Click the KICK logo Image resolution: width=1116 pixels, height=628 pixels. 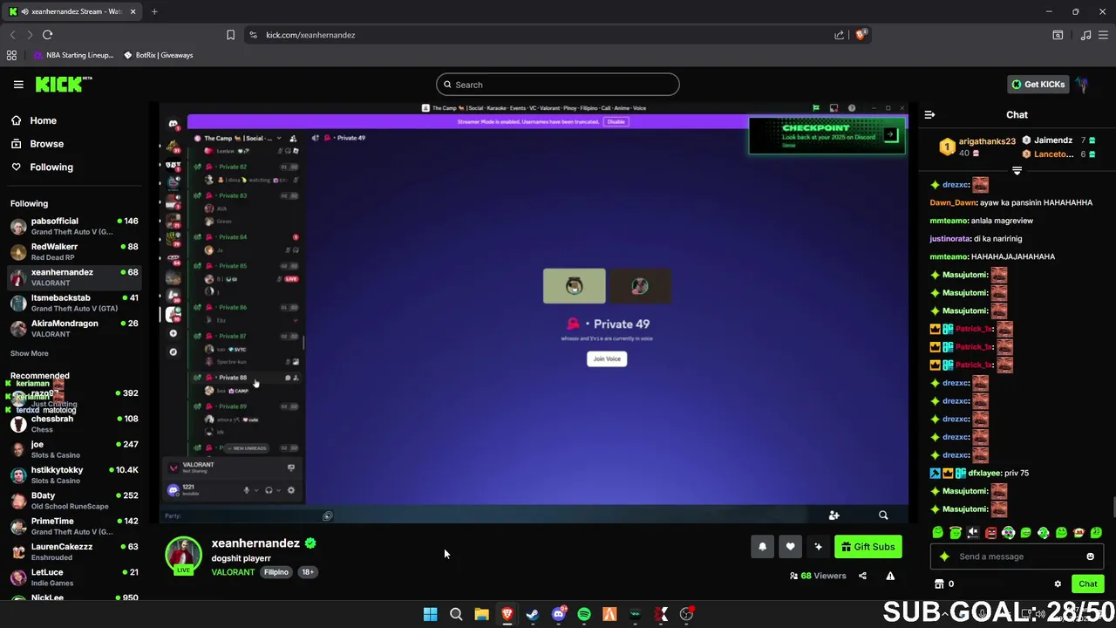tap(64, 84)
